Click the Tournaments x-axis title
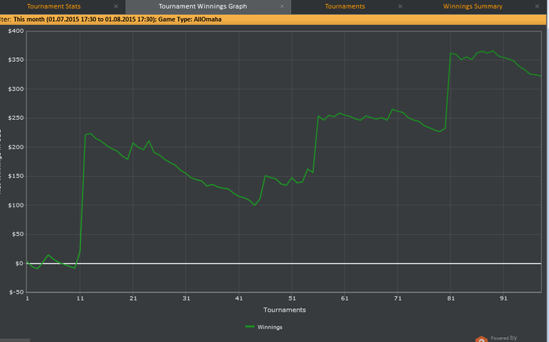The height and width of the screenshot is (342, 549). (x=284, y=310)
